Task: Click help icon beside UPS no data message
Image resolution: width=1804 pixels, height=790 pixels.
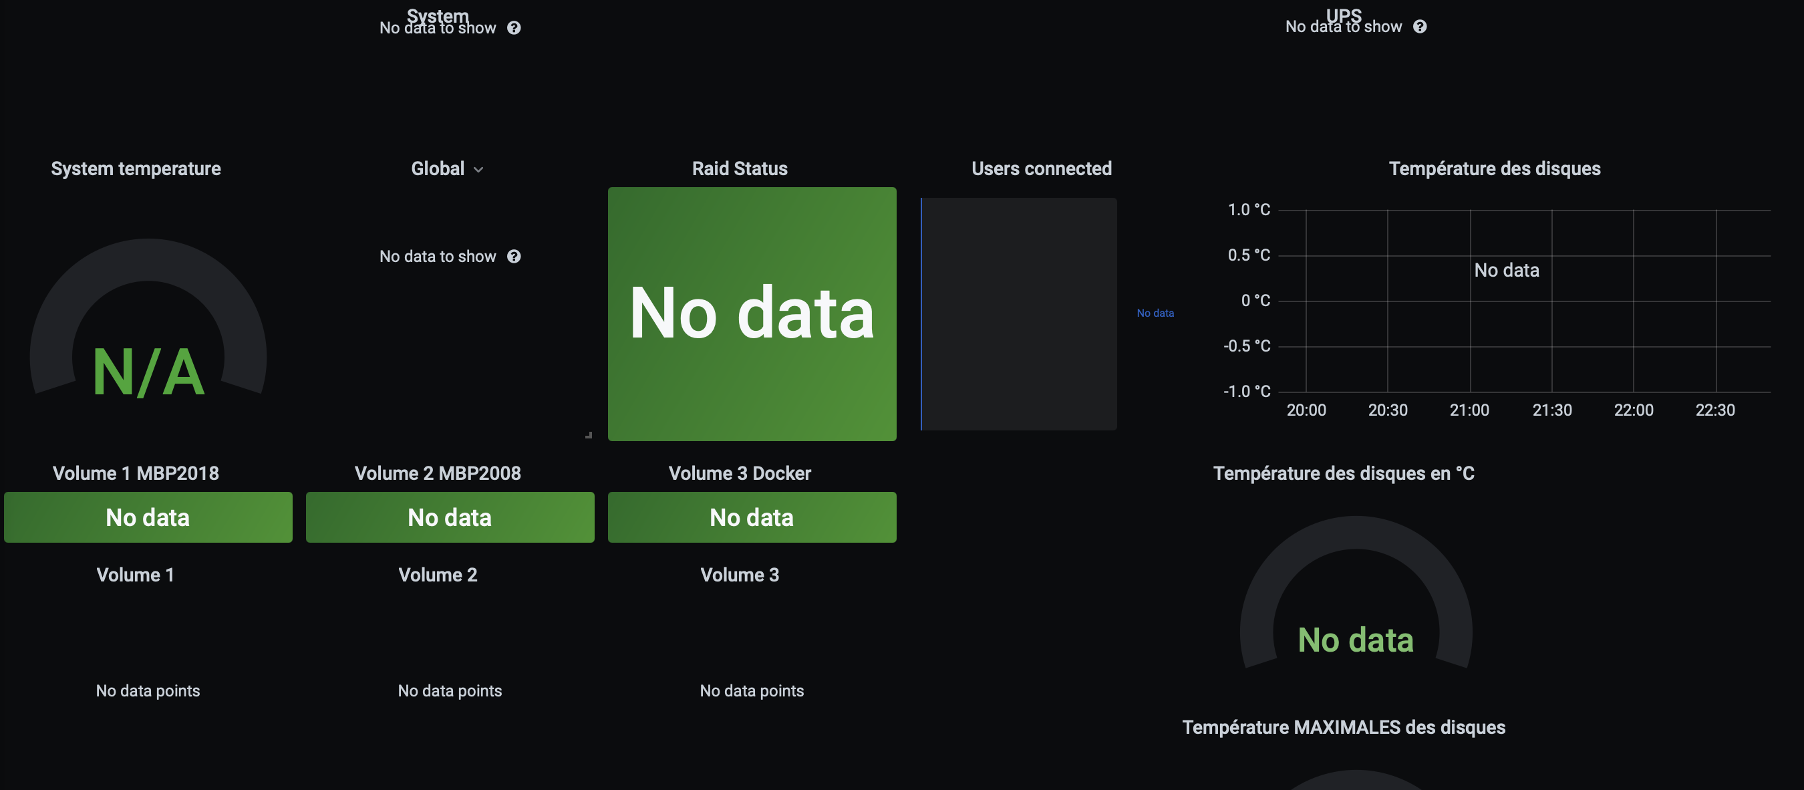Action: coord(1420,27)
